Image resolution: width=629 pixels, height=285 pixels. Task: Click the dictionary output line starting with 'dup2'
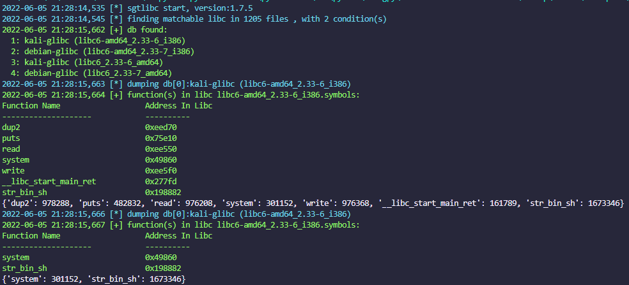(313, 203)
